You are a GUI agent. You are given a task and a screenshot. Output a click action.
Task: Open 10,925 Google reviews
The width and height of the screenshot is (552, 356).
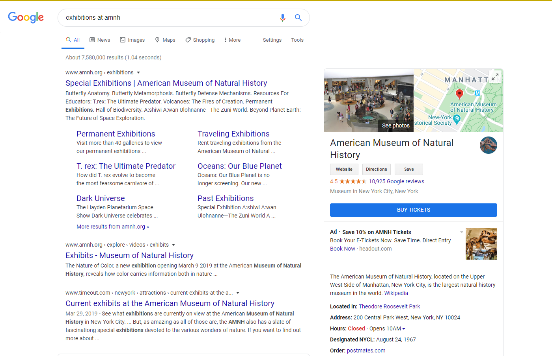click(x=397, y=181)
